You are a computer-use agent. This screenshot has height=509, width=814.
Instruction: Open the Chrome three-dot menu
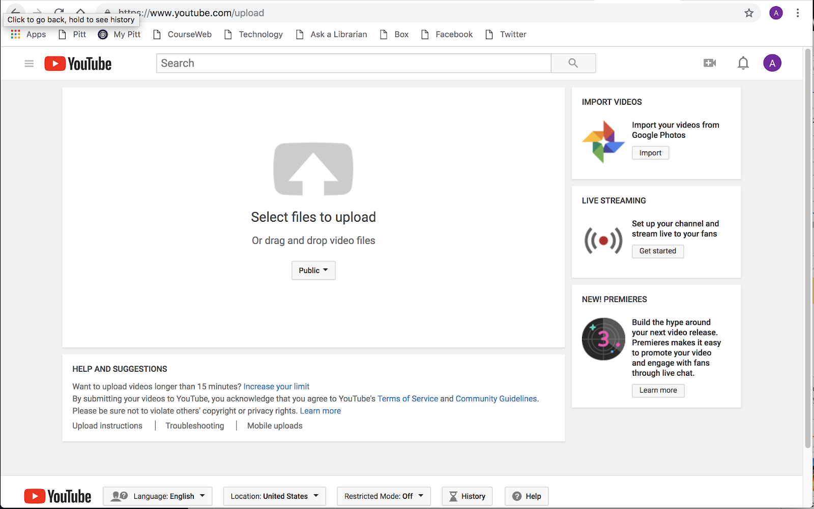pyautogui.click(x=798, y=13)
